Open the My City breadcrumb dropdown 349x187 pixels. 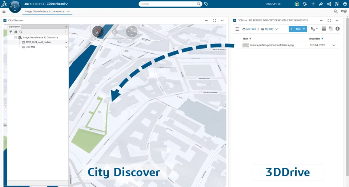(x=277, y=29)
